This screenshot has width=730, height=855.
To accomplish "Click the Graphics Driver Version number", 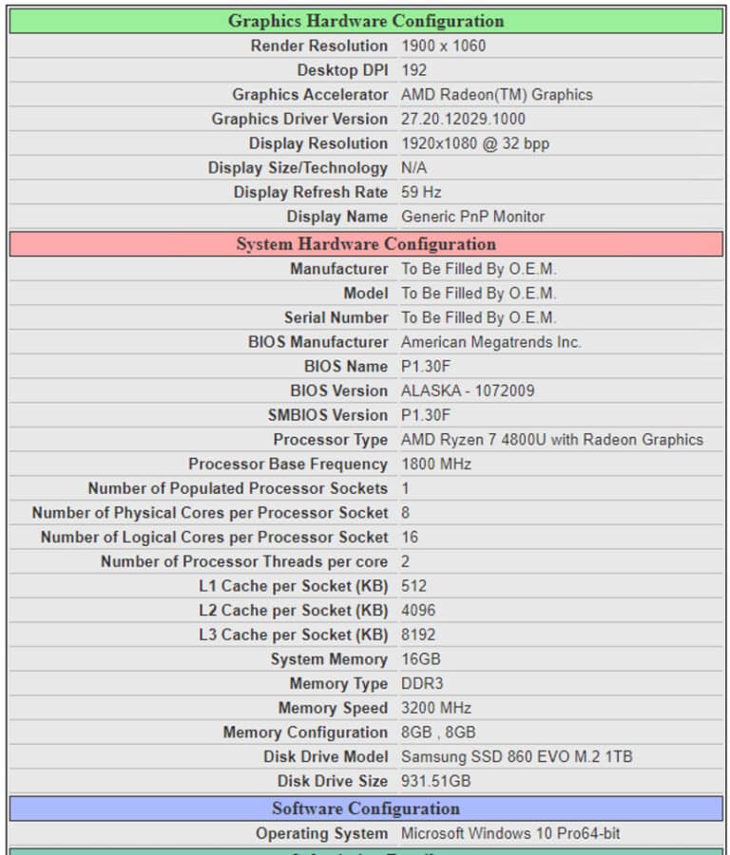I will point(463,119).
